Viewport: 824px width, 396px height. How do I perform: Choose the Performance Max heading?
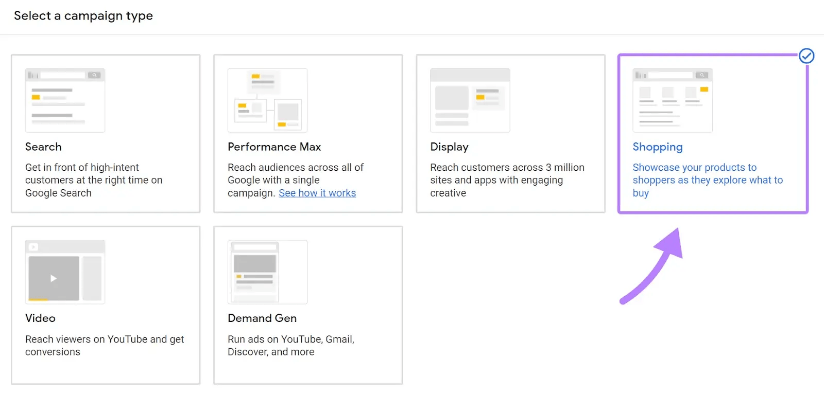point(274,147)
